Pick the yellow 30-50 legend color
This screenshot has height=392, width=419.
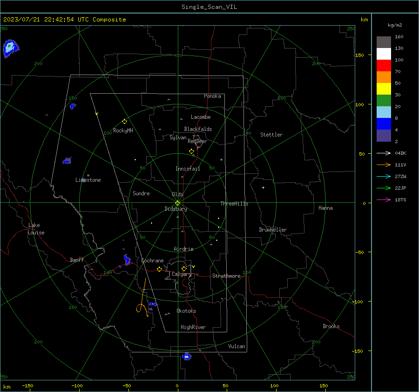coord(384,89)
